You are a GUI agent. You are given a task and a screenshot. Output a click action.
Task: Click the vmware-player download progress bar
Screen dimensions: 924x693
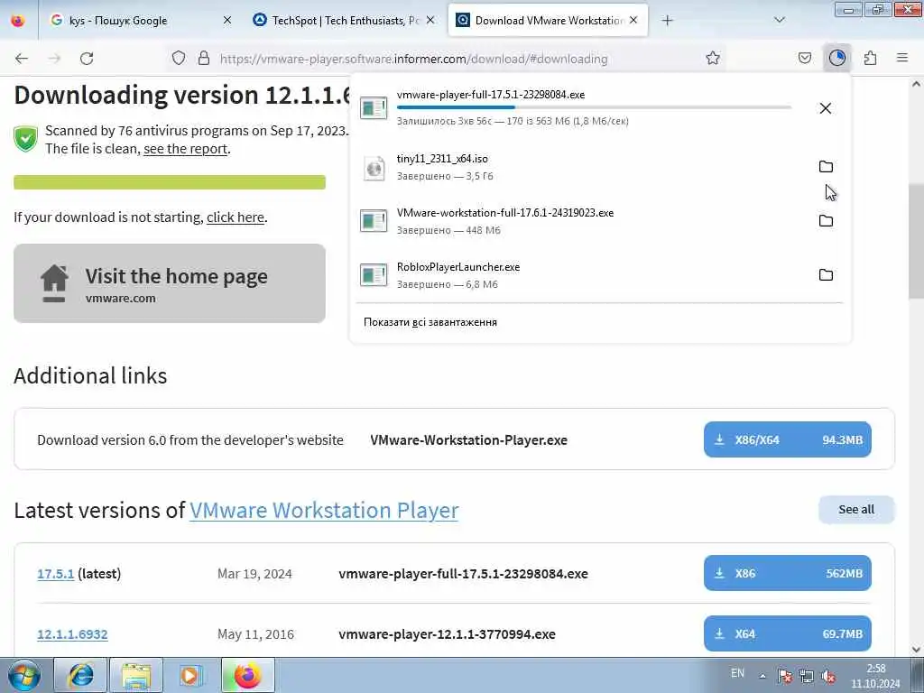pyautogui.click(x=594, y=107)
